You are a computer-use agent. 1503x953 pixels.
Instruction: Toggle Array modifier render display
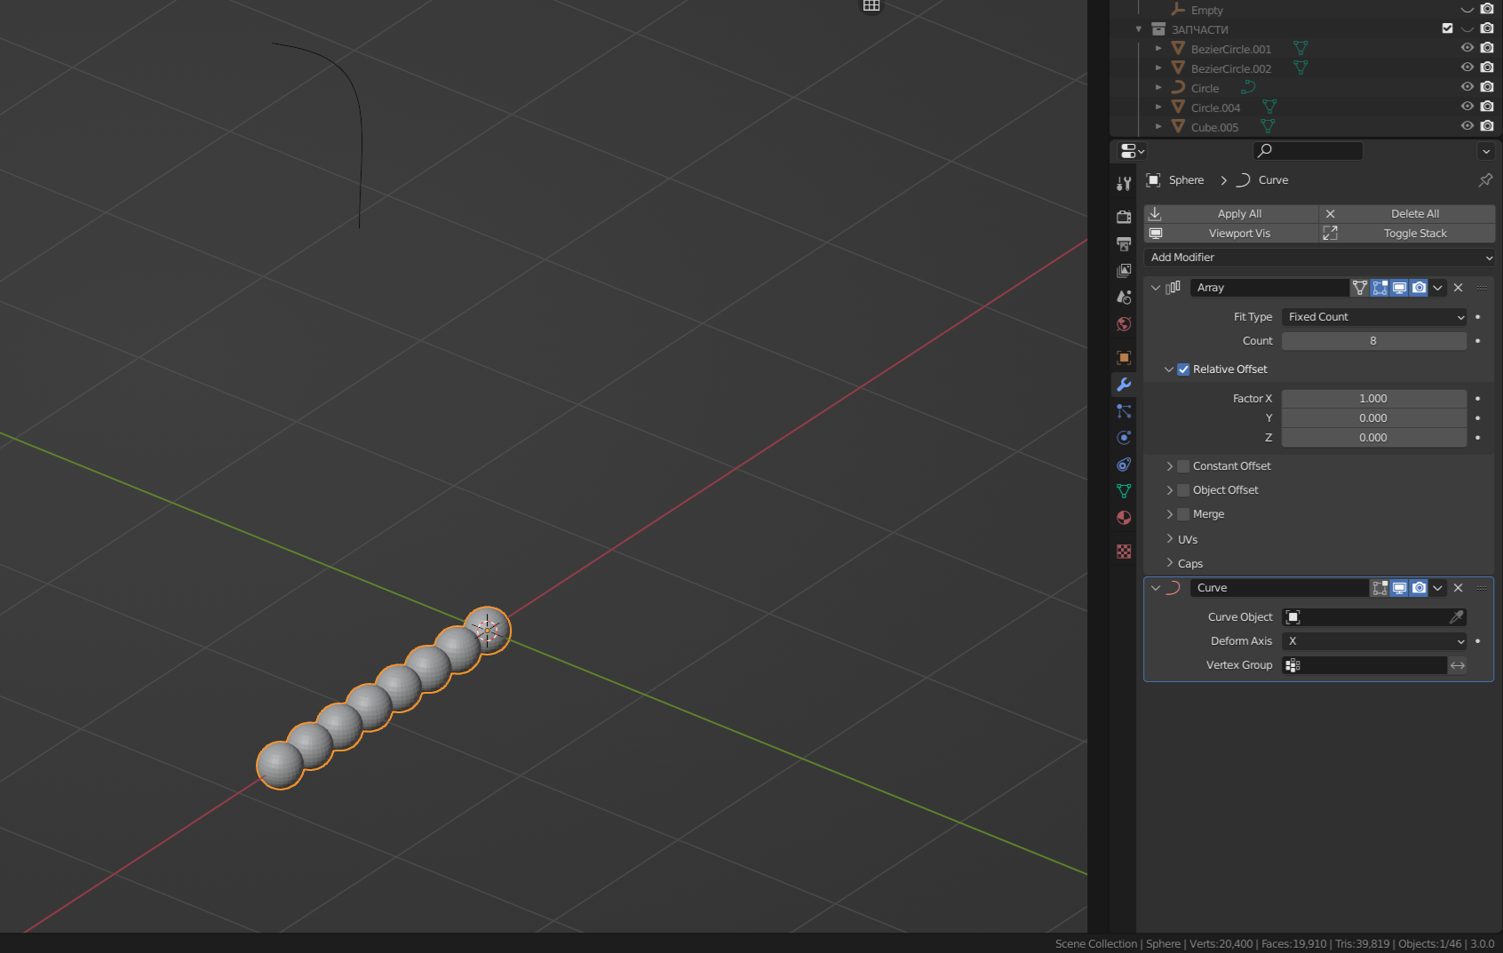1419,288
